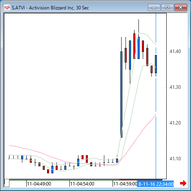Click the white box at time axis start
Image resolution: width=191 pixels, height=191 pixels.
click(x=7, y=183)
